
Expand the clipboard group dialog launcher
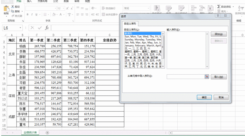pyautogui.click(x=23, y=21)
